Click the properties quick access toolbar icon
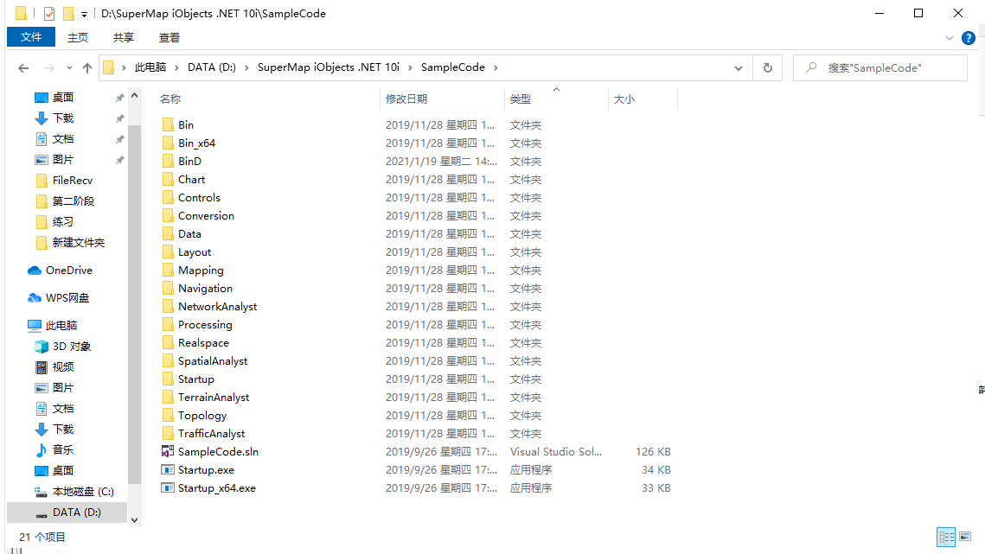 point(49,13)
